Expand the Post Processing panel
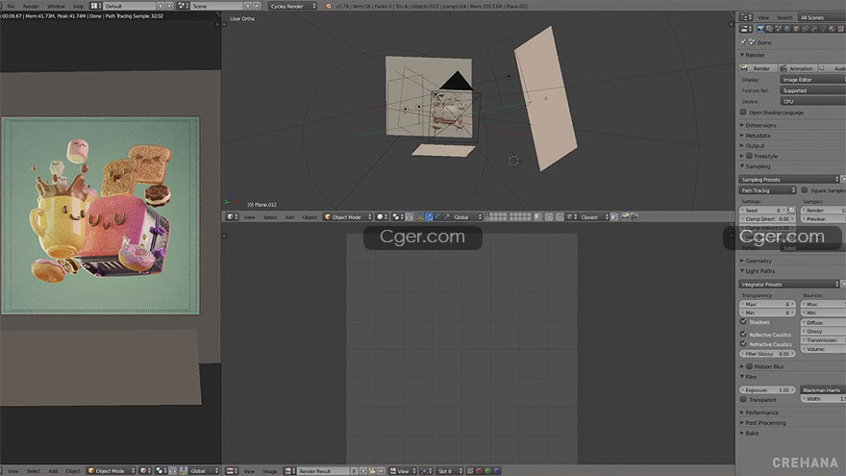The height and width of the screenshot is (476, 846). point(763,422)
